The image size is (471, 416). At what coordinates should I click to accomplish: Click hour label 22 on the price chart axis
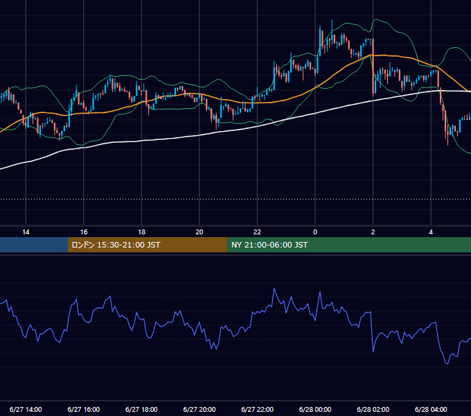tap(257, 232)
